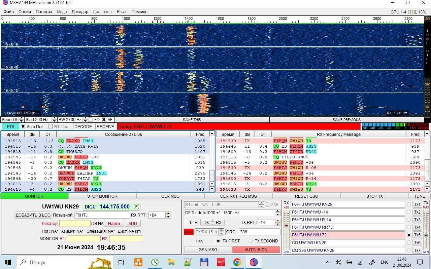Select radio button beside Tx1
431x269 pixels.
tap(409, 204)
